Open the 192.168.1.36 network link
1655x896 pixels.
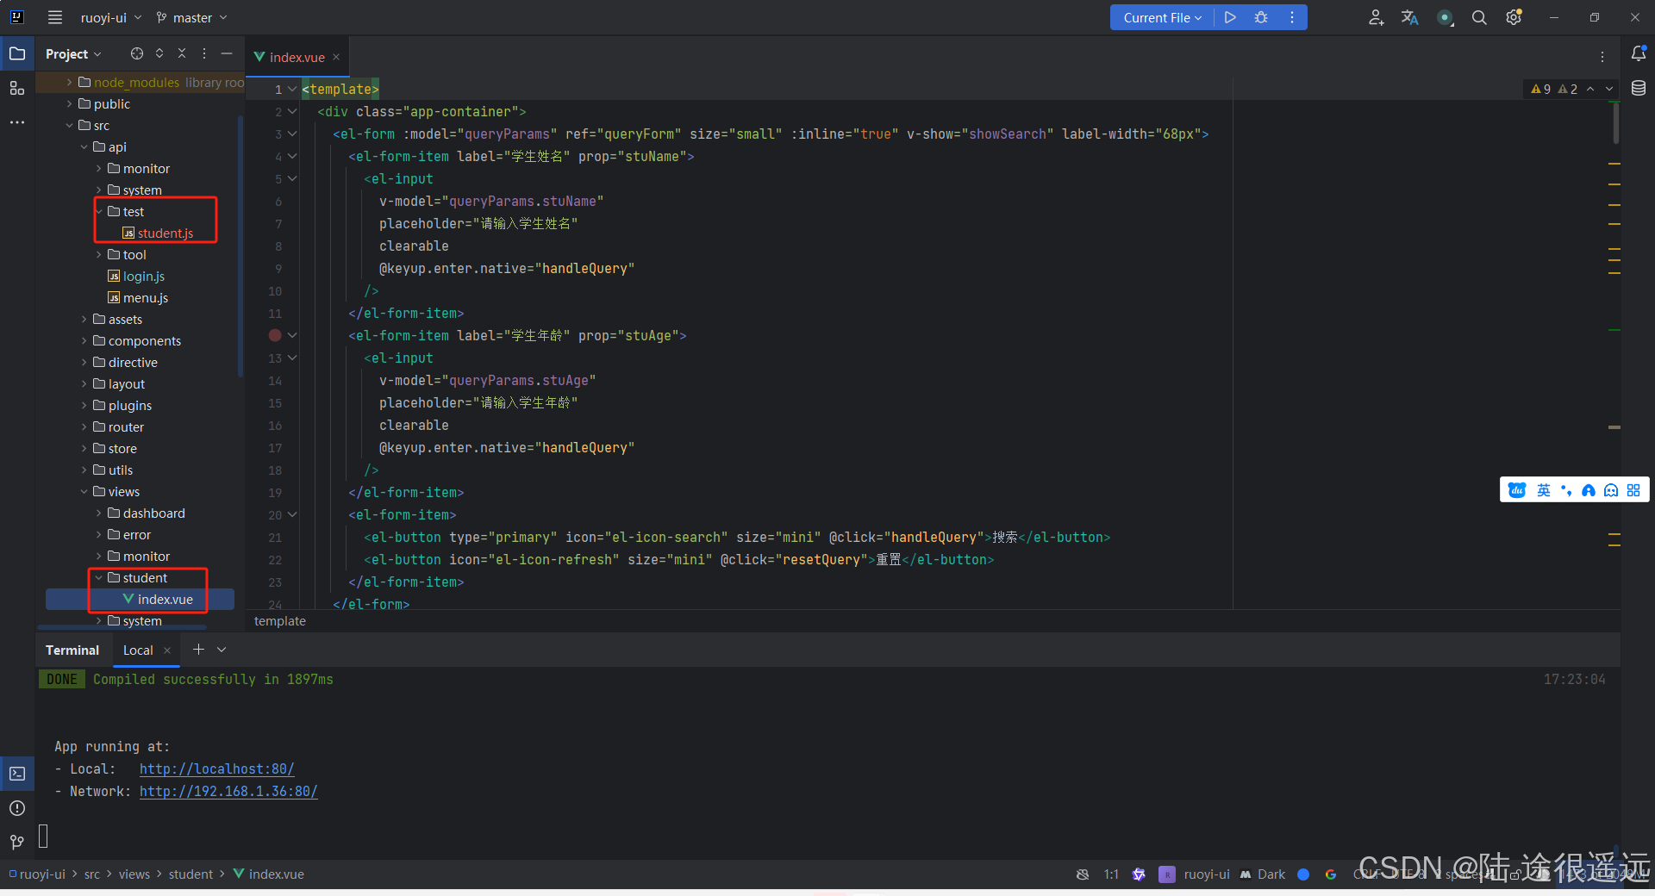pyautogui.click(x=228, y=791)
